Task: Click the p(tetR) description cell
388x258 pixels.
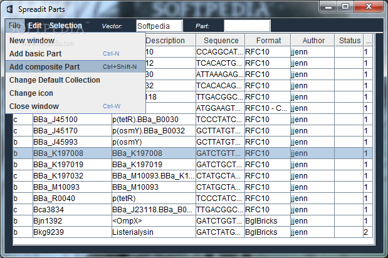Action: pos(154,199)
